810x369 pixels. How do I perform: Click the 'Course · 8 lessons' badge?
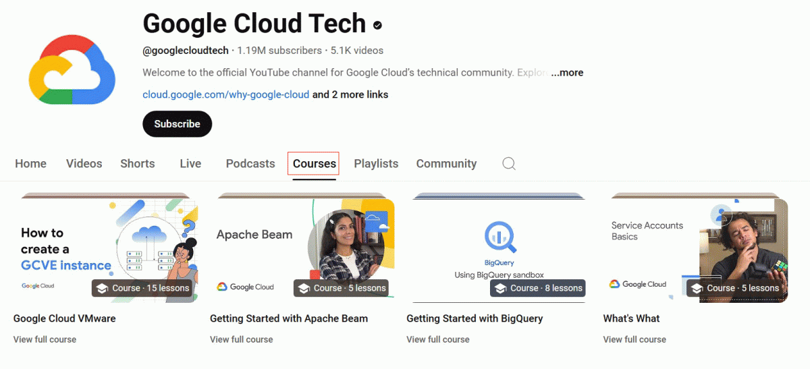pyautogui.click(x=539, y=288)
